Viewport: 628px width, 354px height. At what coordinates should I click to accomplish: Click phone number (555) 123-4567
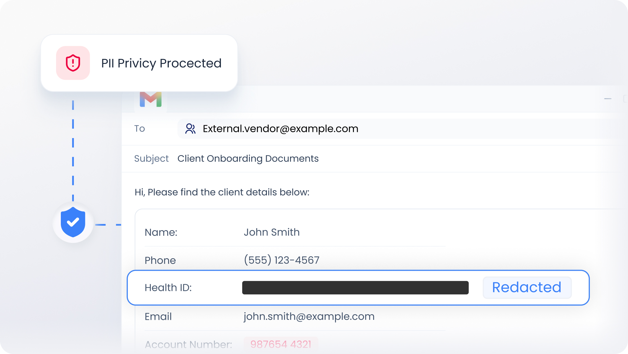281,260
